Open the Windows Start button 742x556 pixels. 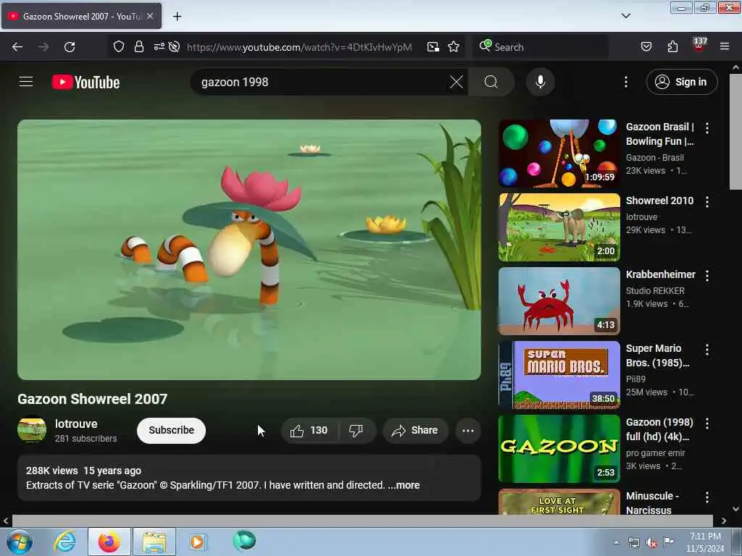click(x=20, y=542)
